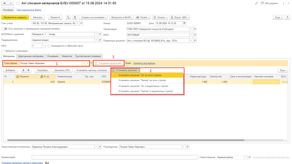292x164 pixels.
Task: Clear the Голосование field with X button
Action: [87, 63]
